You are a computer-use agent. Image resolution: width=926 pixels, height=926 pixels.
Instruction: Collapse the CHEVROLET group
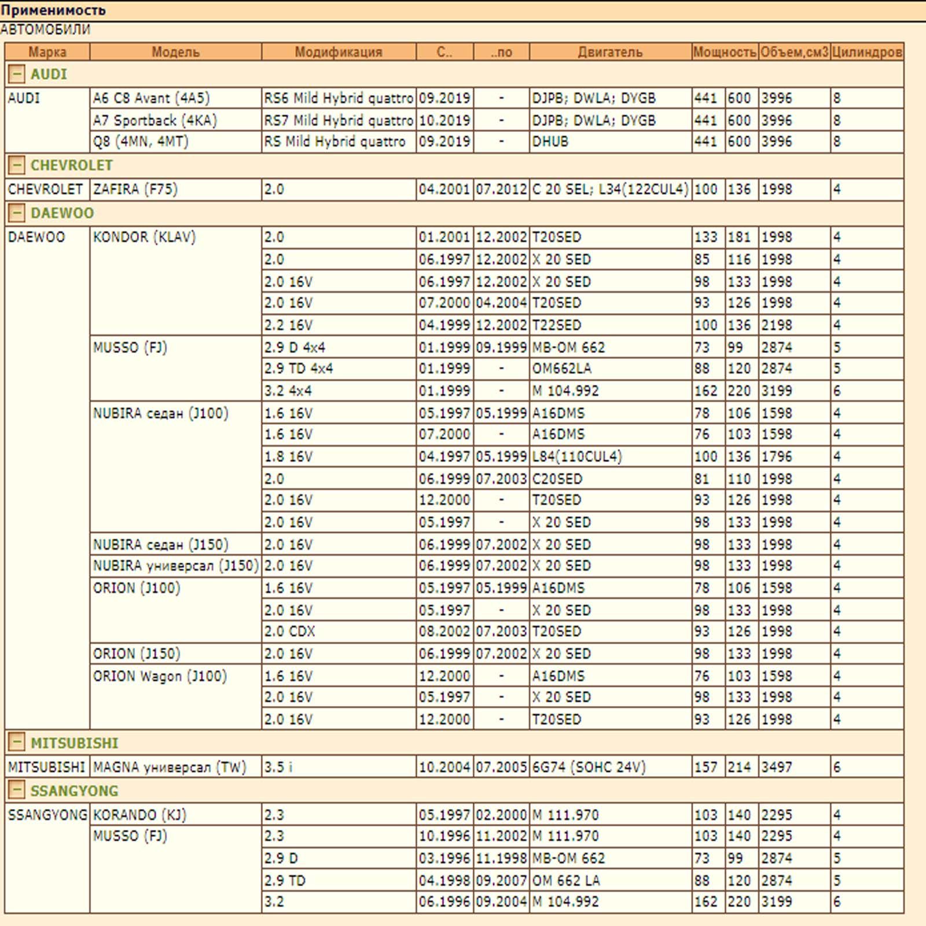click(17, 166)
